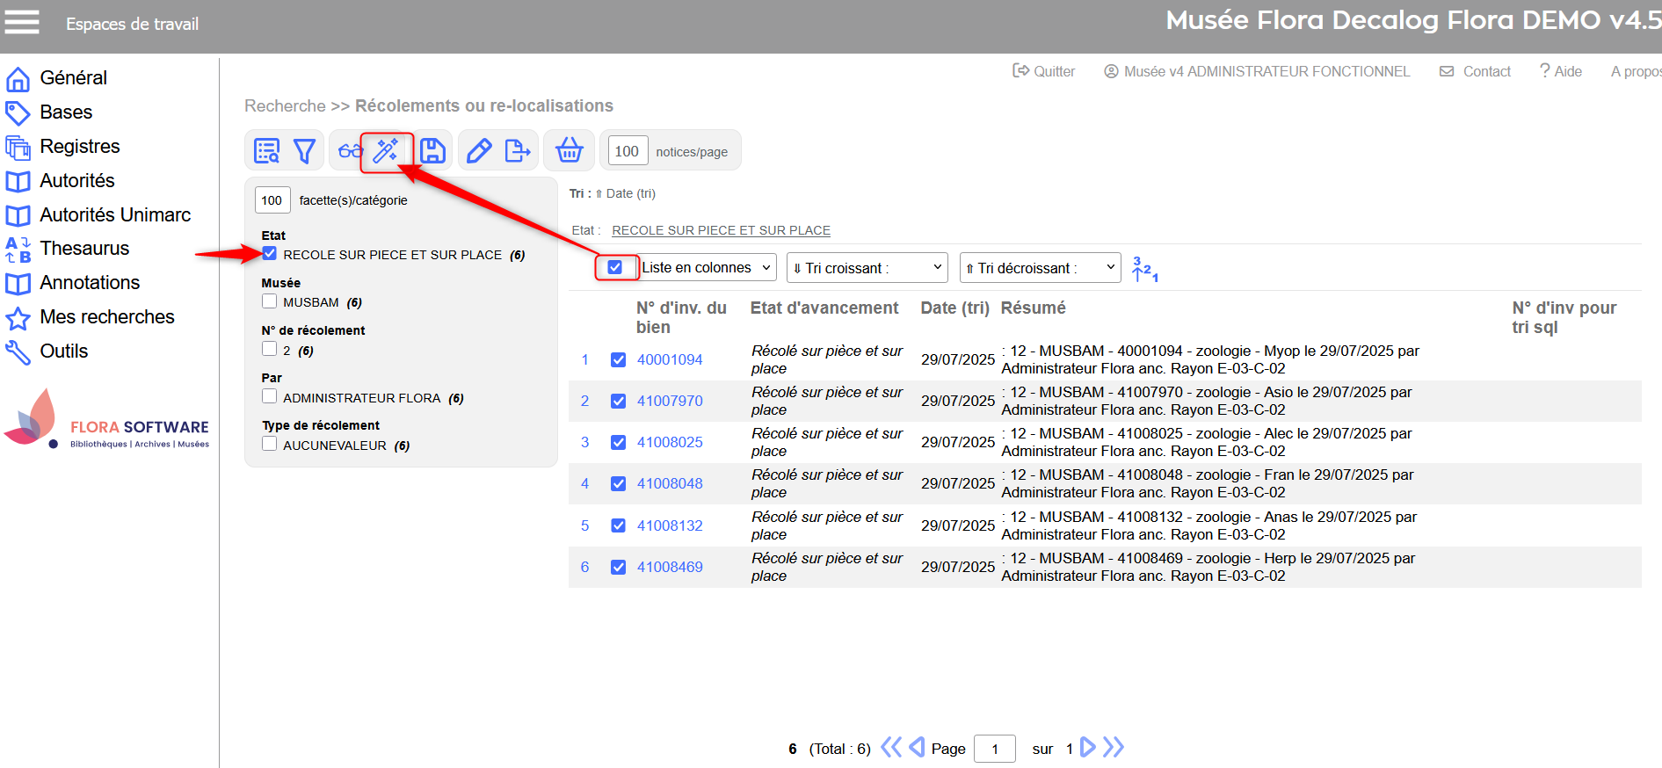Open the Liste en colonnes dropdown

(707, 267)
